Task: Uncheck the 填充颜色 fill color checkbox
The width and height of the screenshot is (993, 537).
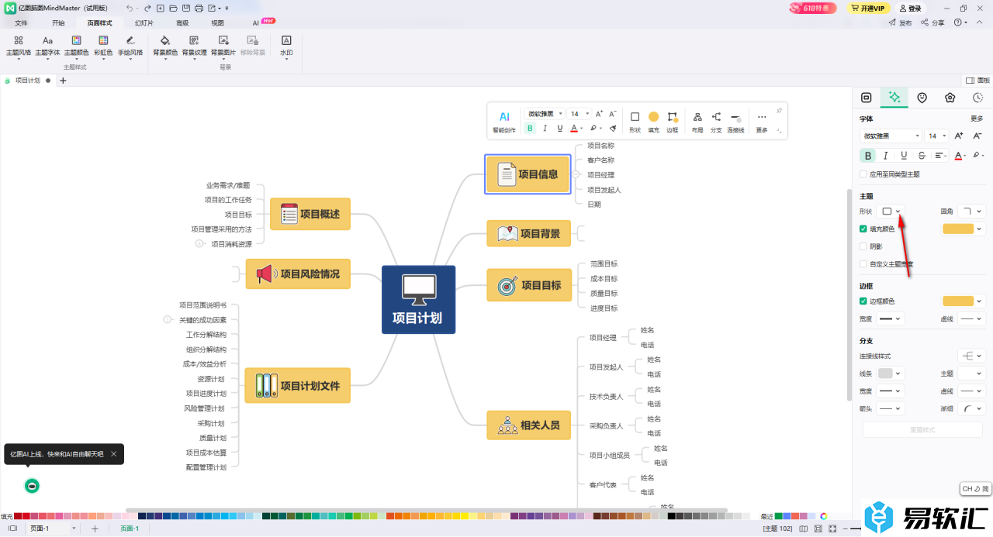Action: pyautogui.click(x=863, y=229)
